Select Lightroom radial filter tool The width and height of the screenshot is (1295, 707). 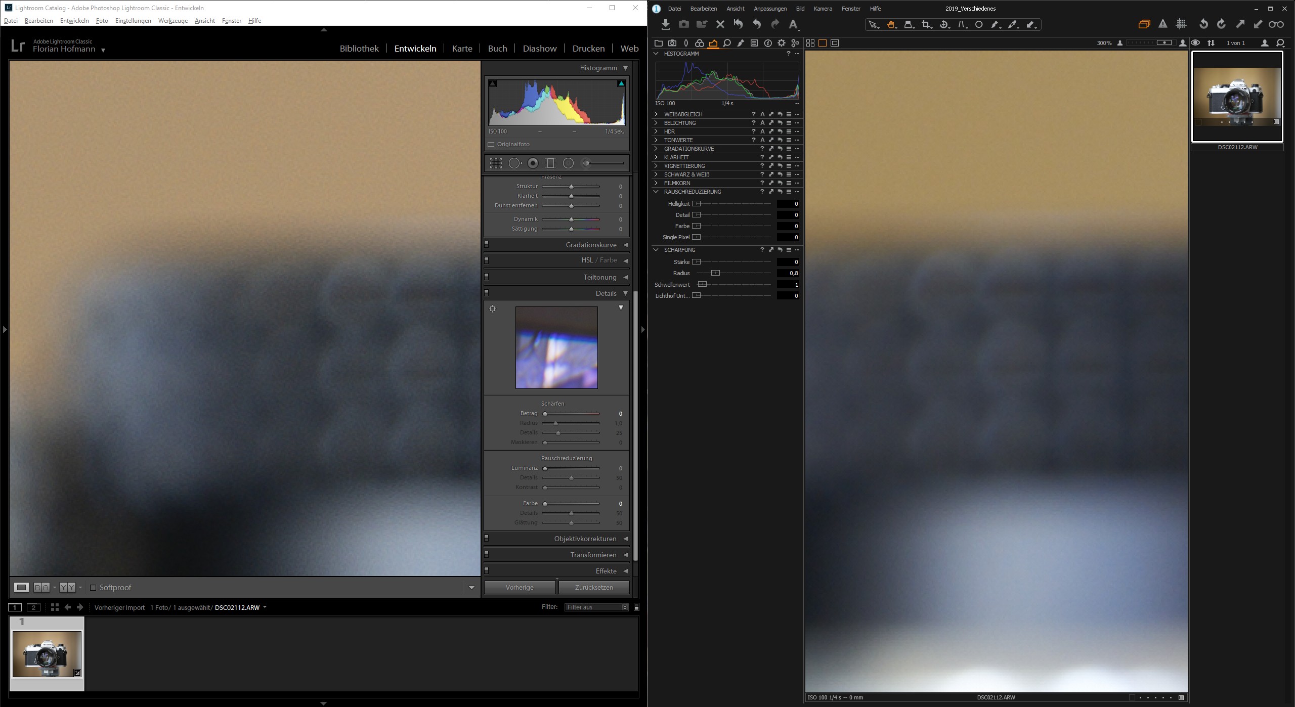coord(568,163)
